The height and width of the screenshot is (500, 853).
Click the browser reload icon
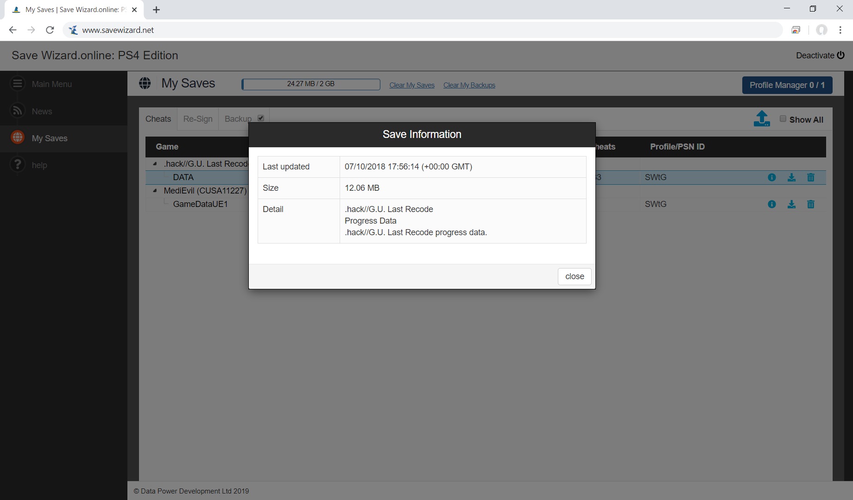click(x=50, y=30)
